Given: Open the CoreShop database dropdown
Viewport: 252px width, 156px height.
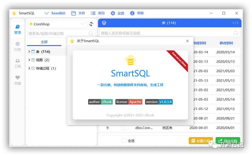Looking at the screenshot, I should [57, 24].
